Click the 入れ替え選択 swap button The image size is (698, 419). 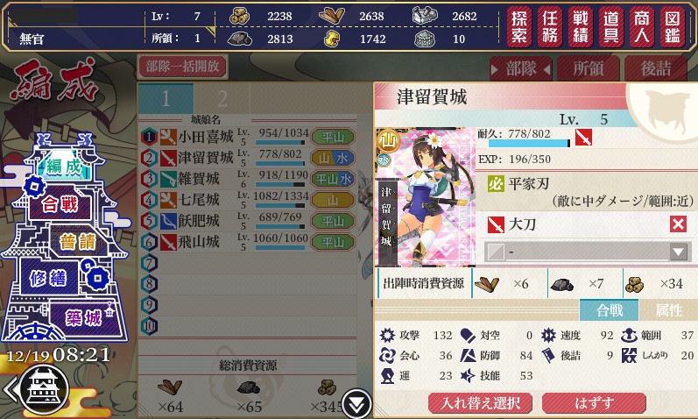pyautogui.click(x=480, y=403)
